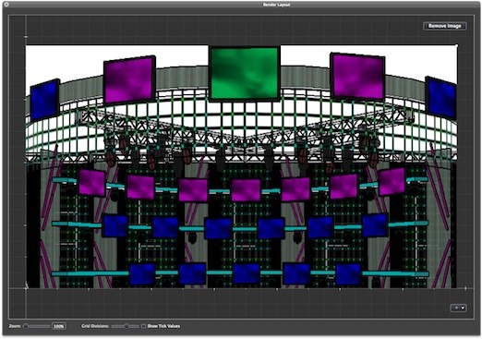Close the Render Layout window
The height and width of the screenshot is (339, 482).
click(6, 5)
